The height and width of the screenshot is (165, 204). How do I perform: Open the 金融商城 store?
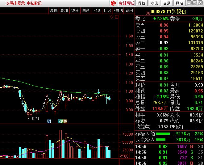click(126, 3)
